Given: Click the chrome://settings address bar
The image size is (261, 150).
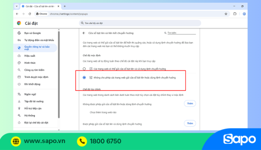Looking at the screenshot, I should point(132,14).
